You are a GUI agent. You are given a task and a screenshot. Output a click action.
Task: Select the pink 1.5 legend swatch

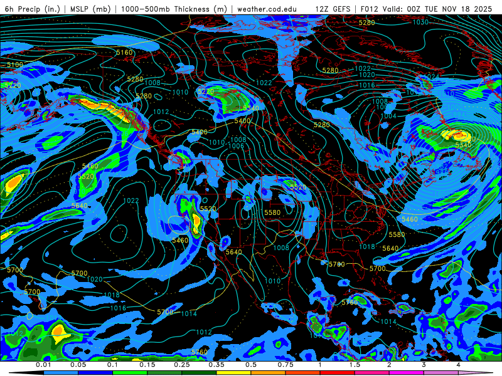[372, 373]
